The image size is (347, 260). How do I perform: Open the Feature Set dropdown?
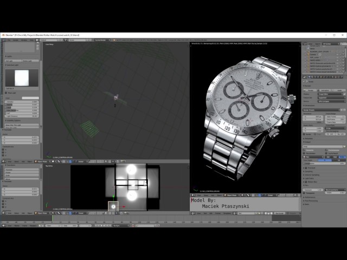[x=332, y=97]
